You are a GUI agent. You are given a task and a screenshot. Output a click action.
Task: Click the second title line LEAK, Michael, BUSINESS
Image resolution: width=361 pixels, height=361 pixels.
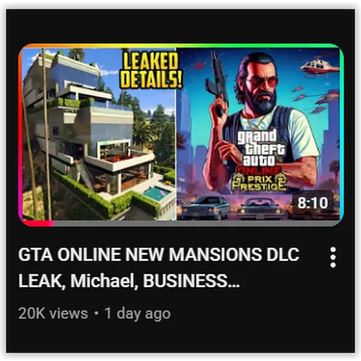pyautogui.click(x=129, y=281)
